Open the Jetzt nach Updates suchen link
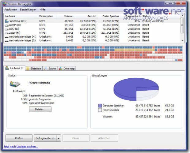 click(21, 147)
